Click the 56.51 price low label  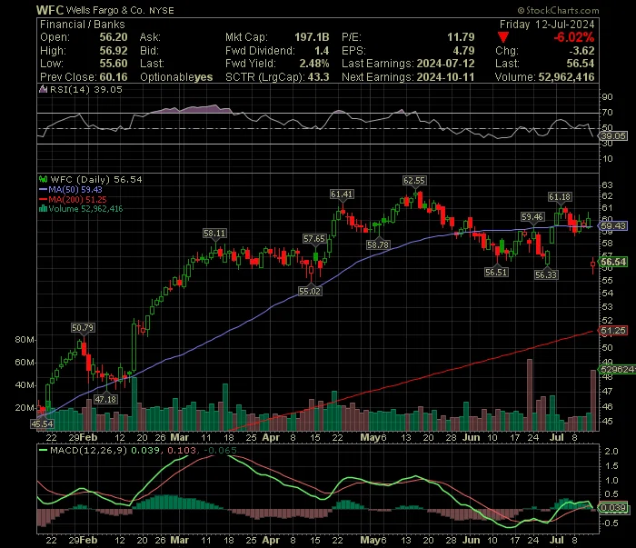click(496, 272)
